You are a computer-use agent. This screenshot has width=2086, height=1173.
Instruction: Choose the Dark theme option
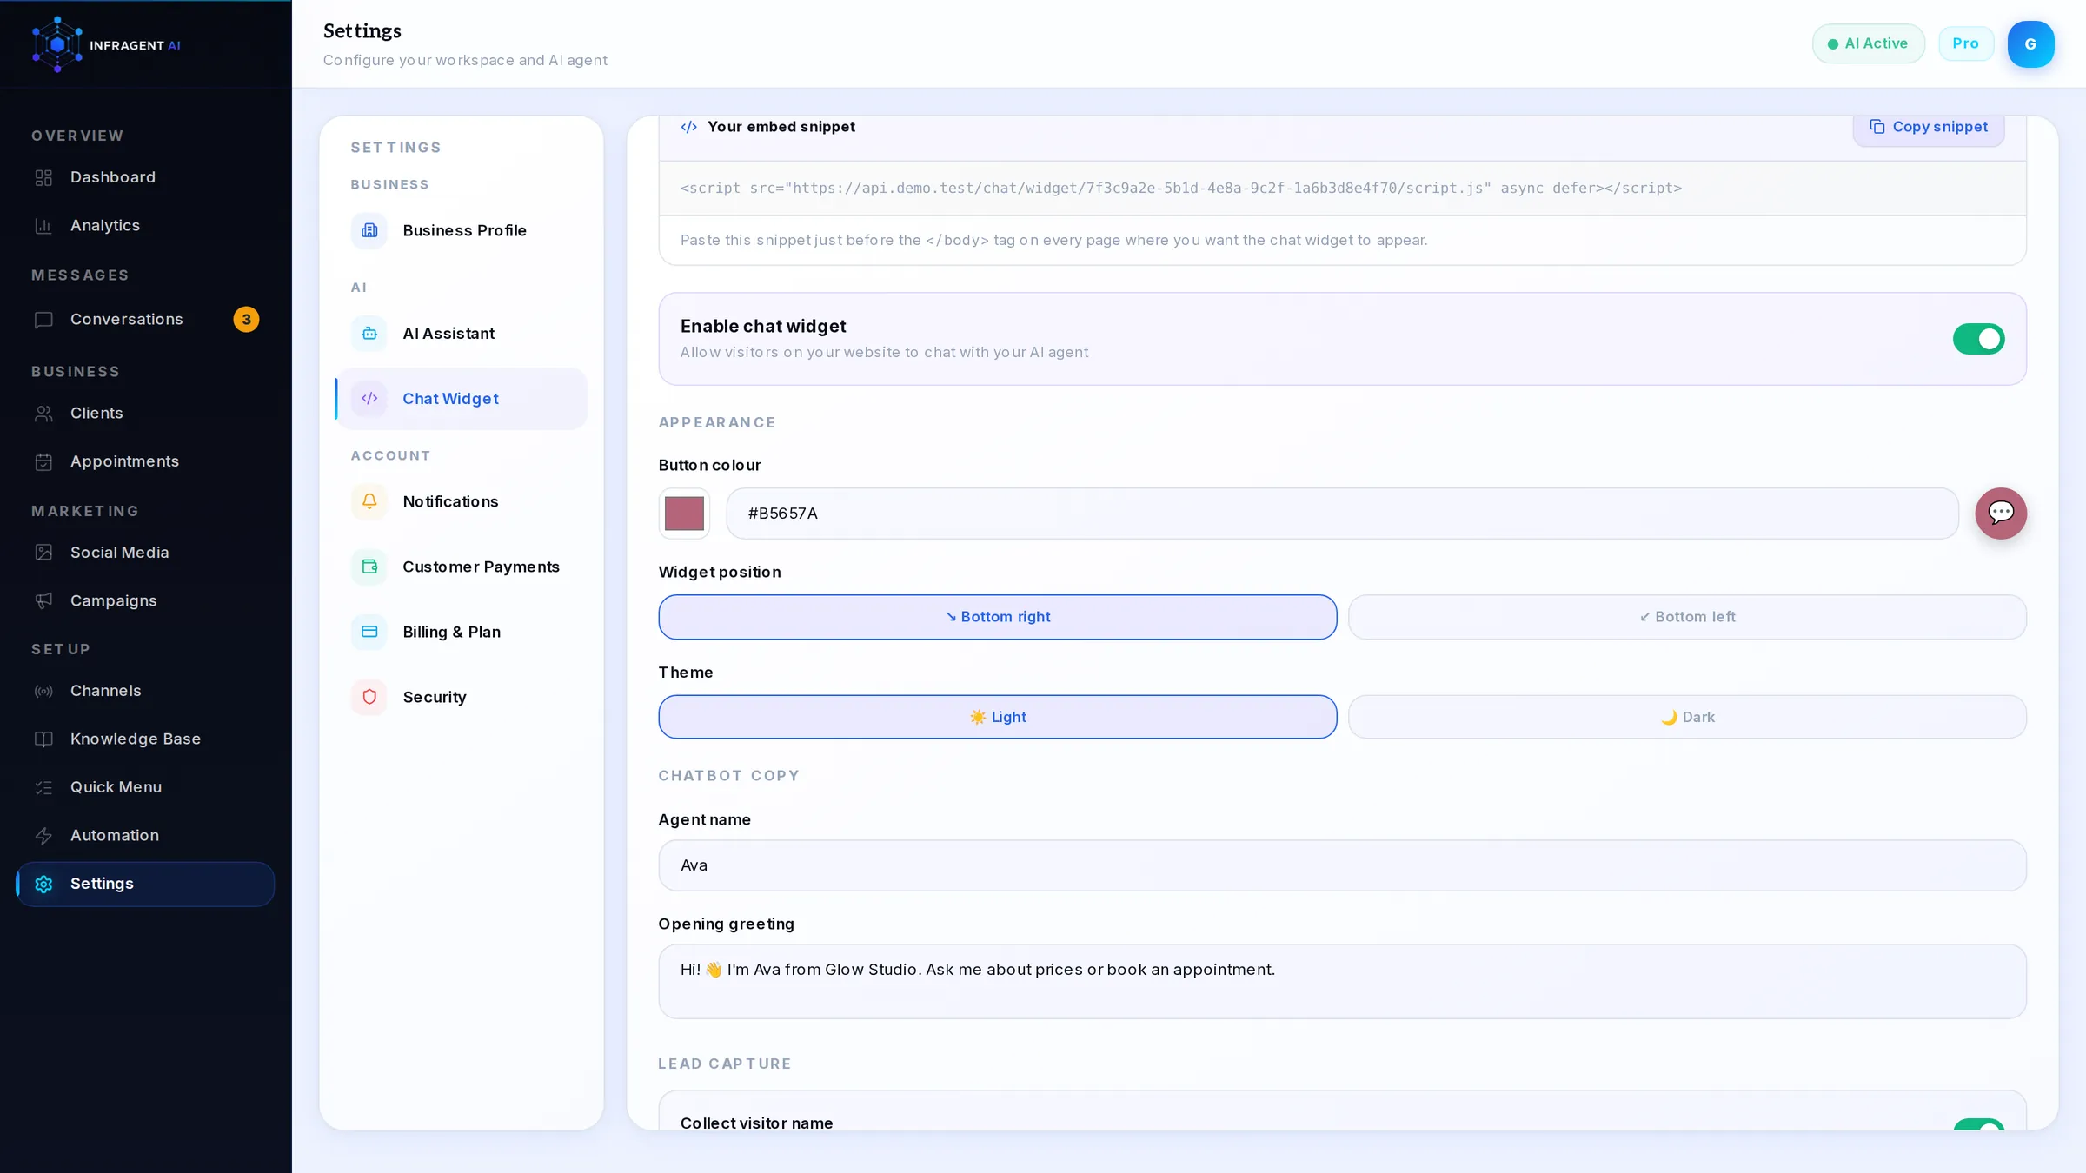pyautogui.click(x=1687, y=717)
